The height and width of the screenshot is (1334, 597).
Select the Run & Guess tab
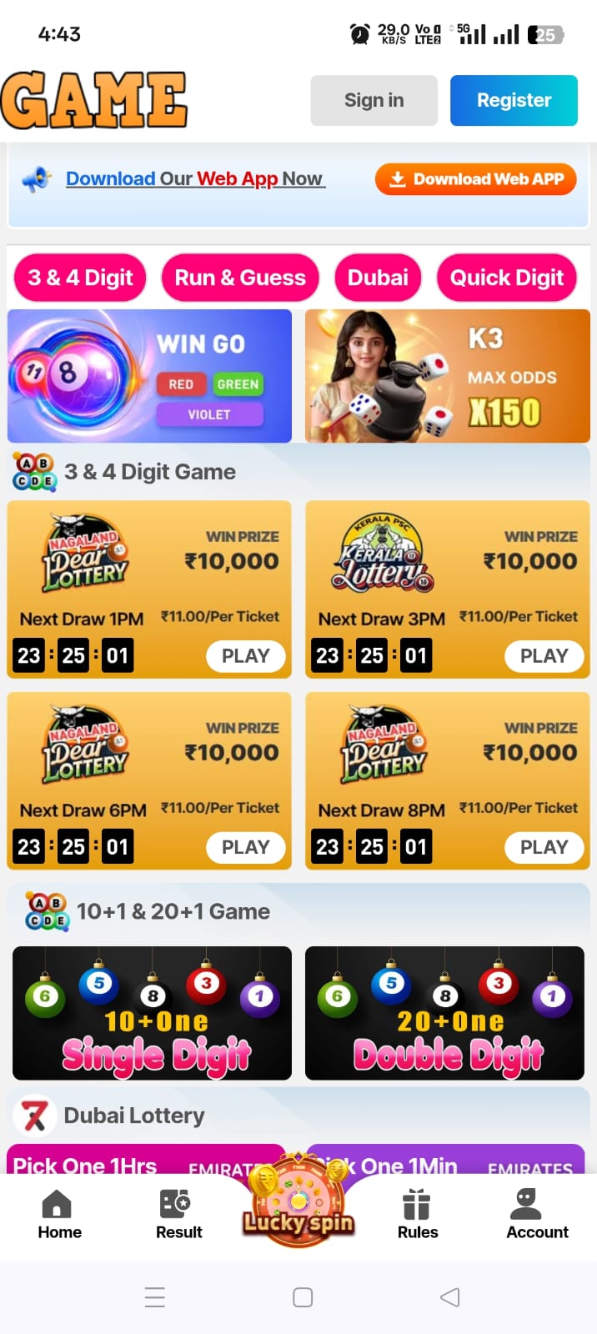click(240, 278)
